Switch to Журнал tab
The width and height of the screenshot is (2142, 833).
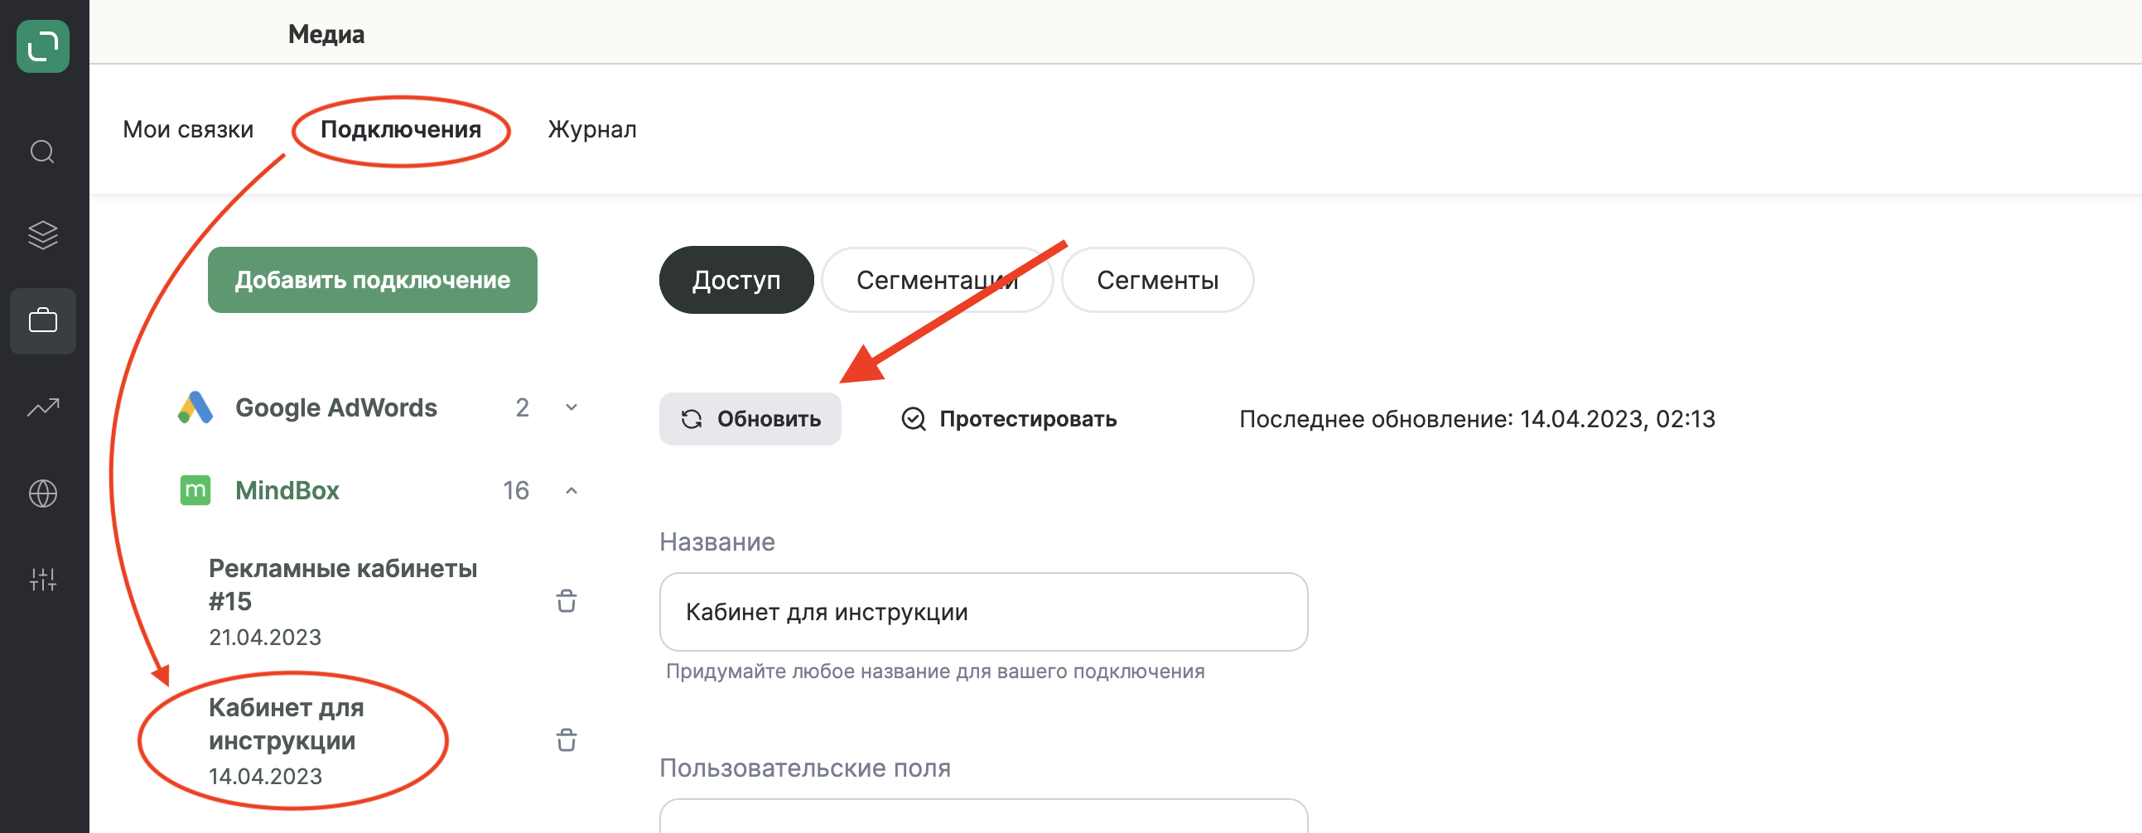pos(592,130)
